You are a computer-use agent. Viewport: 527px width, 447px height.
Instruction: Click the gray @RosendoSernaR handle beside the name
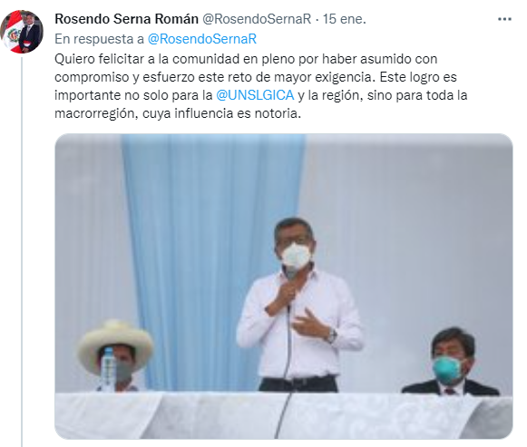pyautogui.click(x=257, y=19)
